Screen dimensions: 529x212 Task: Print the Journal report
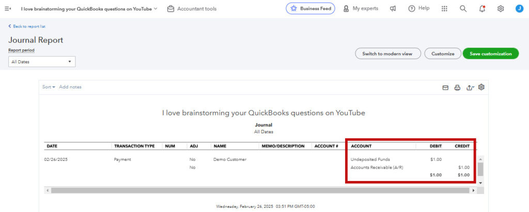[x=457, y=88]
